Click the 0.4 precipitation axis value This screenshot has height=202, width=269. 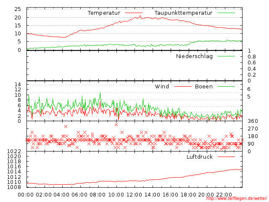click(252, 69)
